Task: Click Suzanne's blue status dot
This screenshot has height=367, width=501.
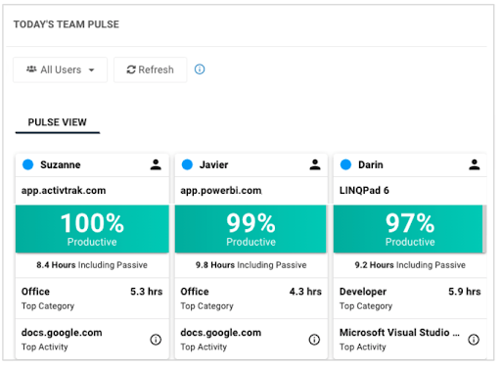Action: [x=28, y=164]
